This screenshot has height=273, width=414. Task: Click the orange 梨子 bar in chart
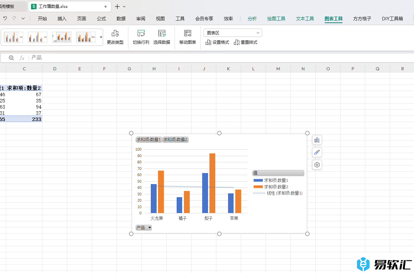point(212,183)
